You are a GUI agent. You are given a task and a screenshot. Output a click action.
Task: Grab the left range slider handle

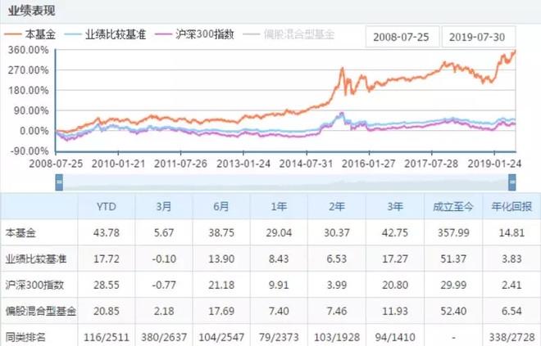pyautogui.click(x=59, y=182)
